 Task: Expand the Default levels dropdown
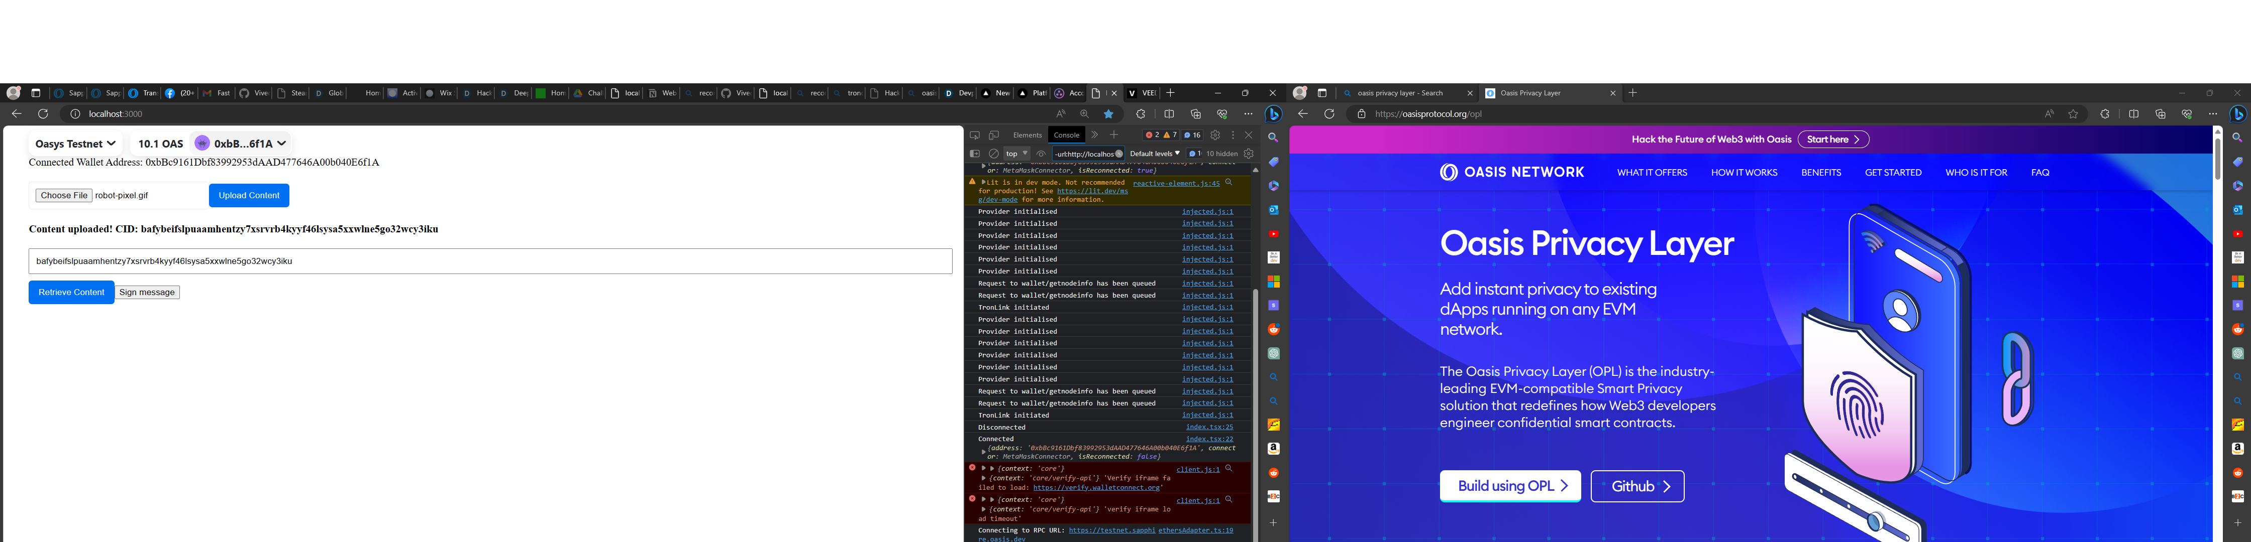pyautogui.click(x=1154, y=154)
